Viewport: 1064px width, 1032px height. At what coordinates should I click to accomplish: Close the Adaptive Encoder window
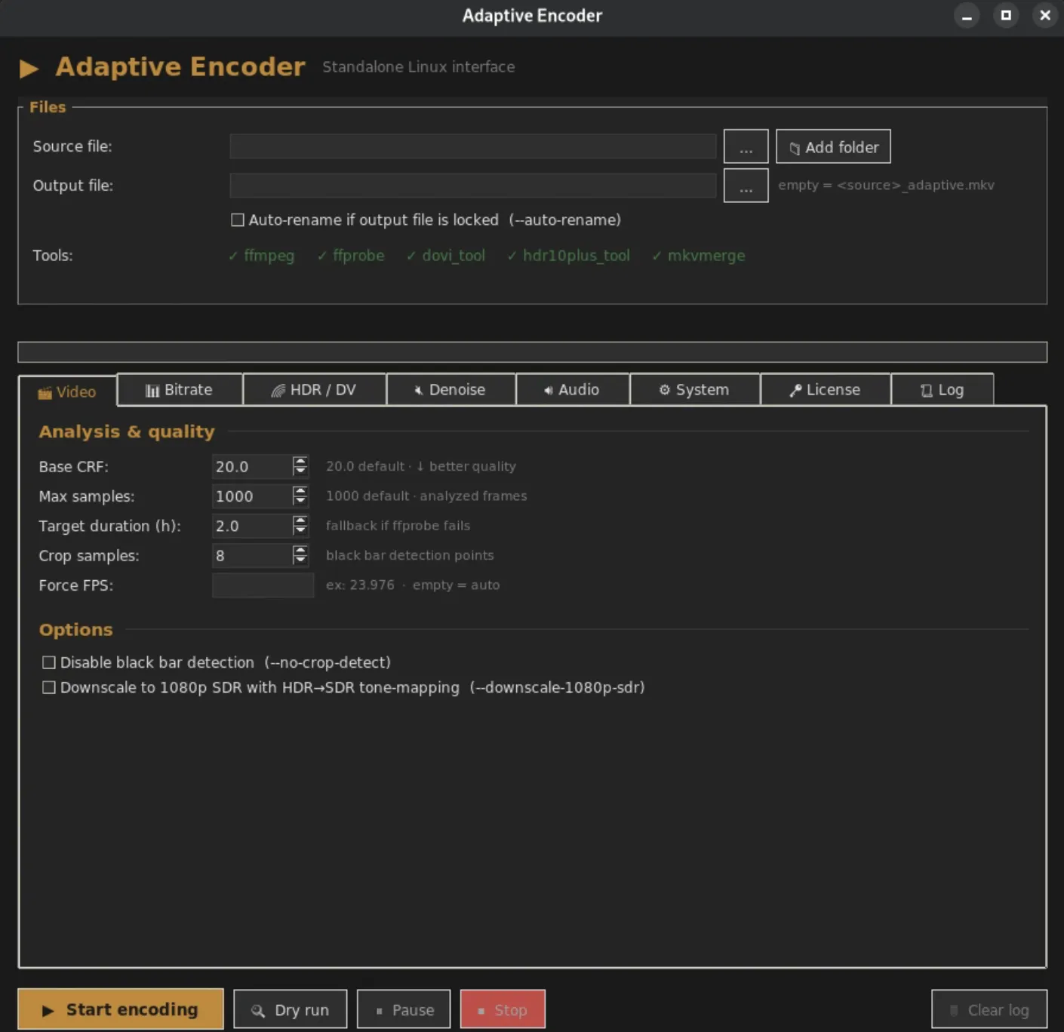pyautogui.click(x=1045, y=15)
